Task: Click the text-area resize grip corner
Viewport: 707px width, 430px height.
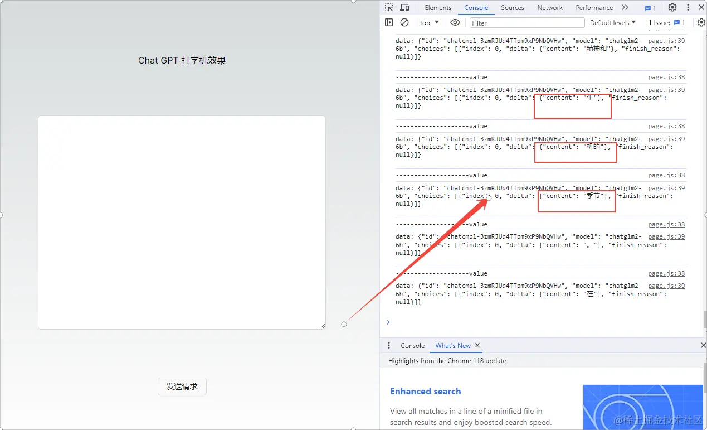Action: [322, 326]
